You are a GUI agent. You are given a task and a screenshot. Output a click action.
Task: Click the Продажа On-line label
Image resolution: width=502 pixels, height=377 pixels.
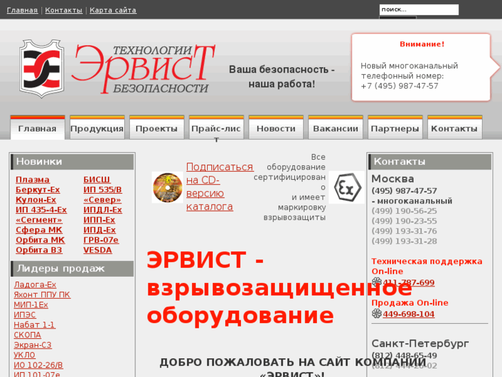click(409, 303)
